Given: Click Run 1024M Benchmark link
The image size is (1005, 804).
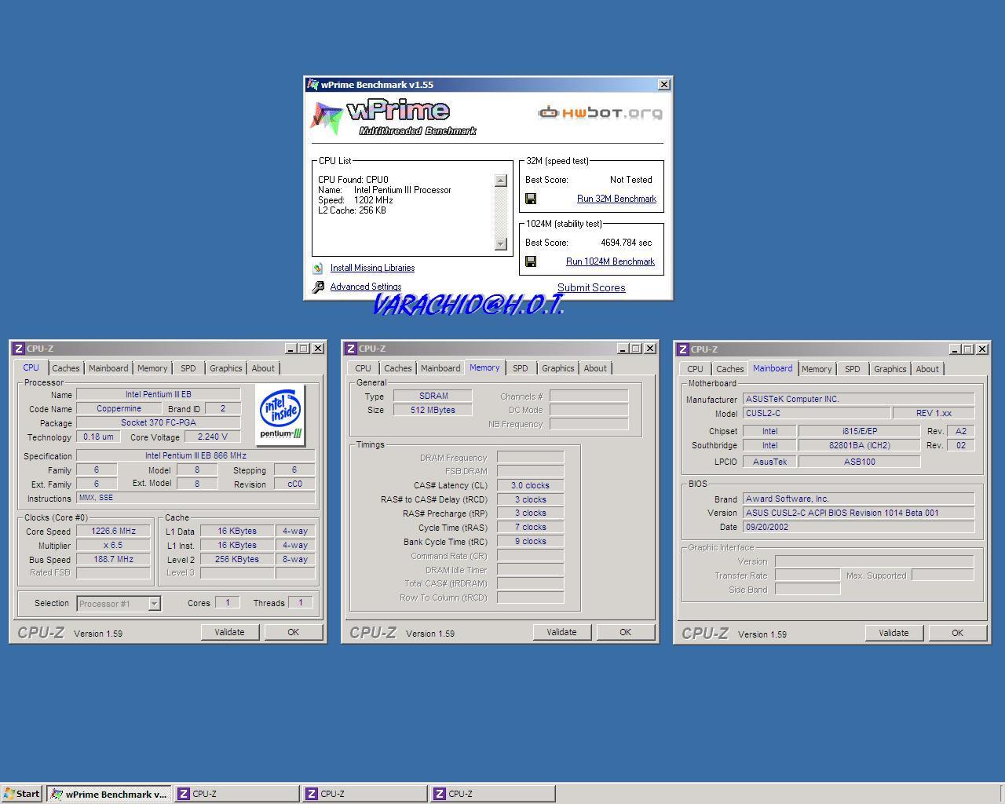Looking at the screenshot, I should [x=610, y=262].
